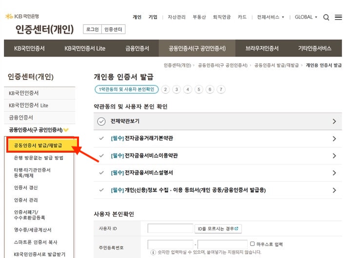Go to 기업 in top navigation
Viewport: 351px width, 258px height.
153,17
